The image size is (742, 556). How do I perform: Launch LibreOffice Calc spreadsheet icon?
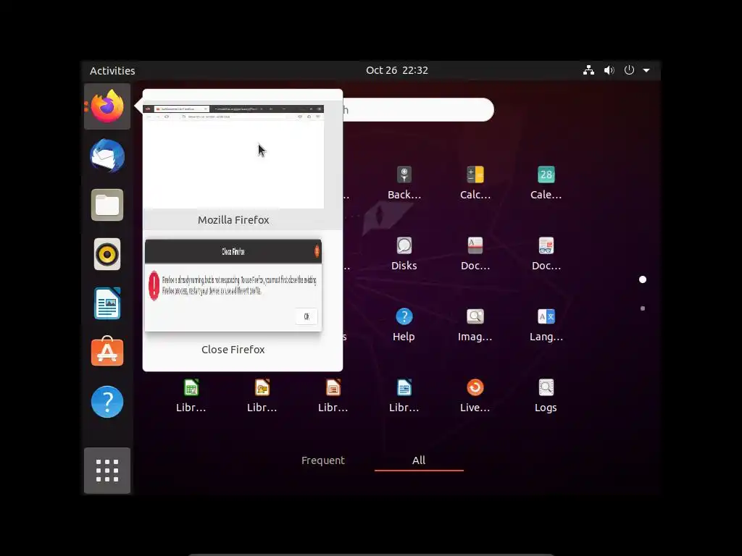191,395
